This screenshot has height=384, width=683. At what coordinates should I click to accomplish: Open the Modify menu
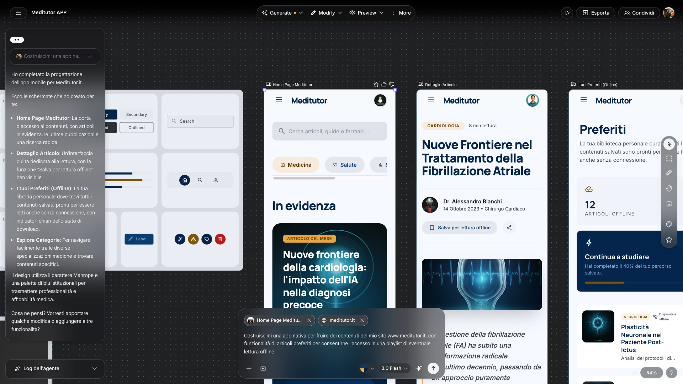click(x=326, y=13)
